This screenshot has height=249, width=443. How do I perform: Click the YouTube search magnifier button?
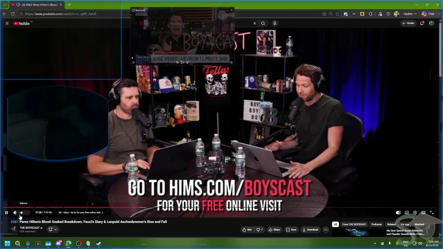(x=263, y=23)
